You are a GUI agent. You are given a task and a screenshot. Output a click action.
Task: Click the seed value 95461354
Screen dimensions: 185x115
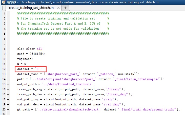37,54
